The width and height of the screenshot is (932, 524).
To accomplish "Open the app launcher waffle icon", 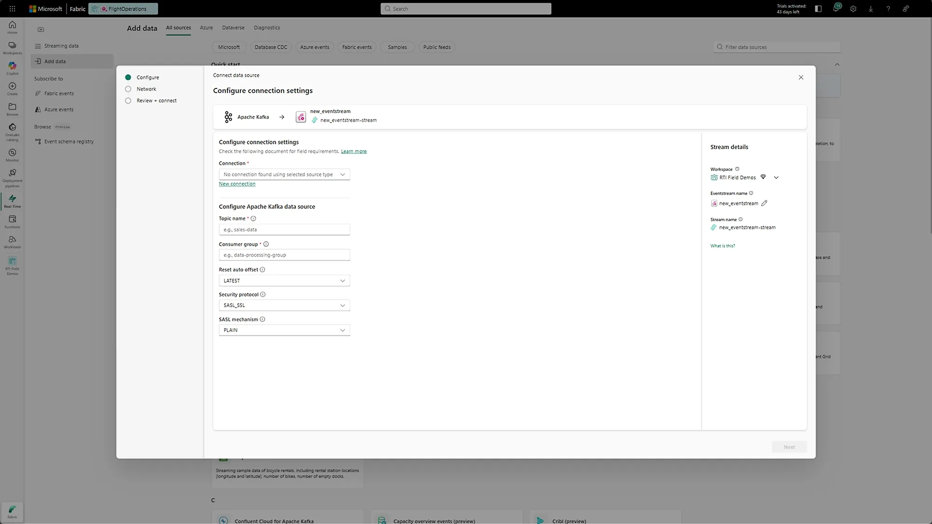I will (12, 8).
